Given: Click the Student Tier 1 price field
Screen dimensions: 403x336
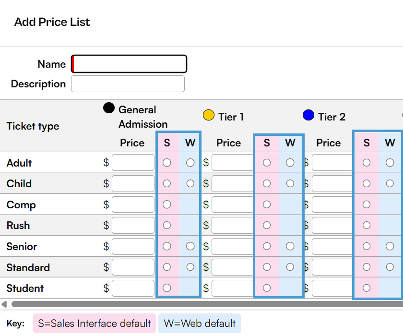Looking at the screenshot, I should (x=233, y=288).
